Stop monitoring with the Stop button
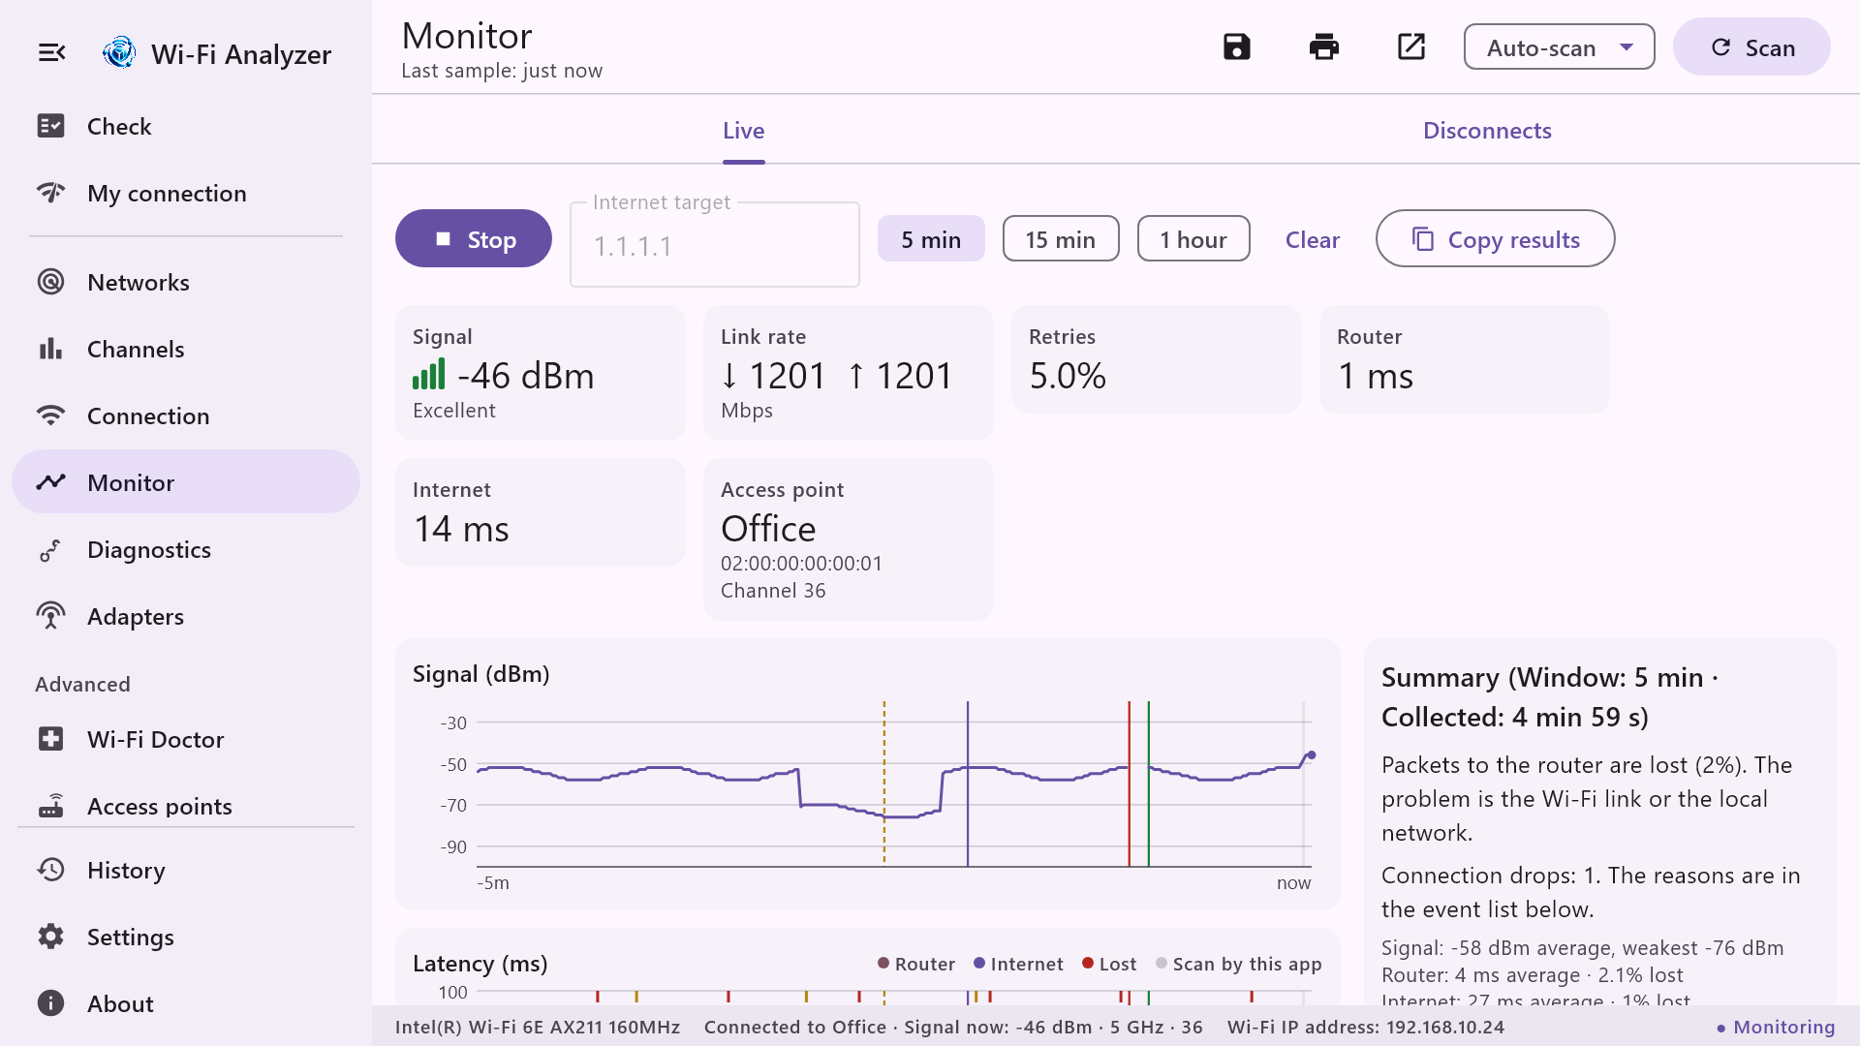The width and height of the screenshot is (1860, 1046). coord(474,238)
